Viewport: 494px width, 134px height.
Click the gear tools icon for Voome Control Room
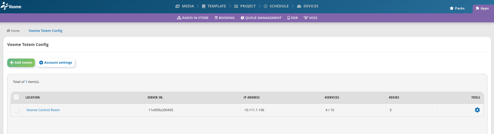click(x=477, y=110)
